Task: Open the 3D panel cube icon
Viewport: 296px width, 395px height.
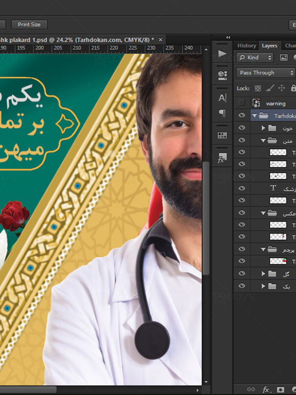Action: point(222,75)
